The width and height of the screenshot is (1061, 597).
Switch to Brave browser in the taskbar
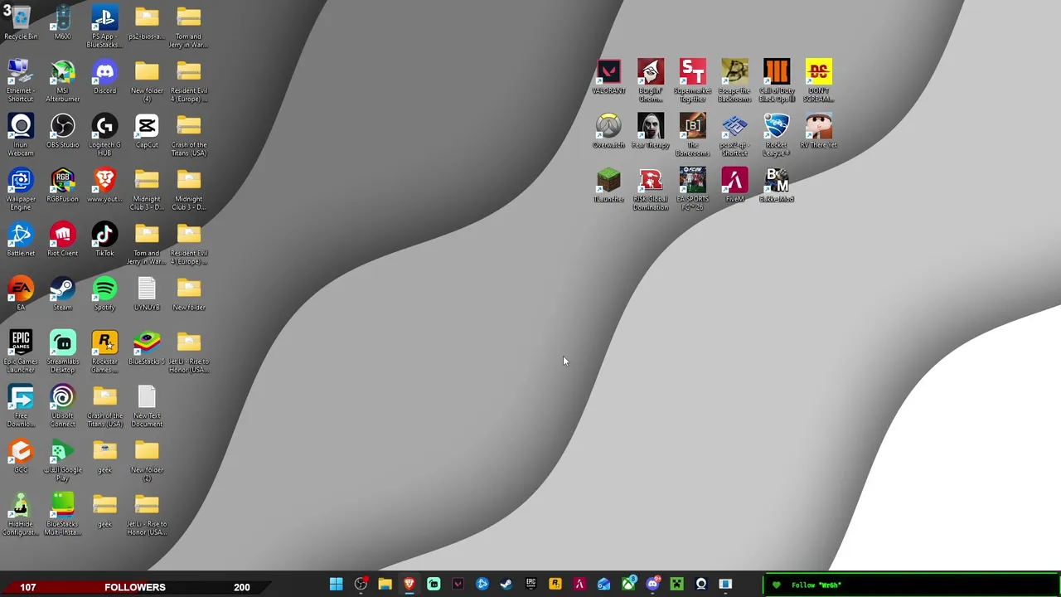coord(409,585)
